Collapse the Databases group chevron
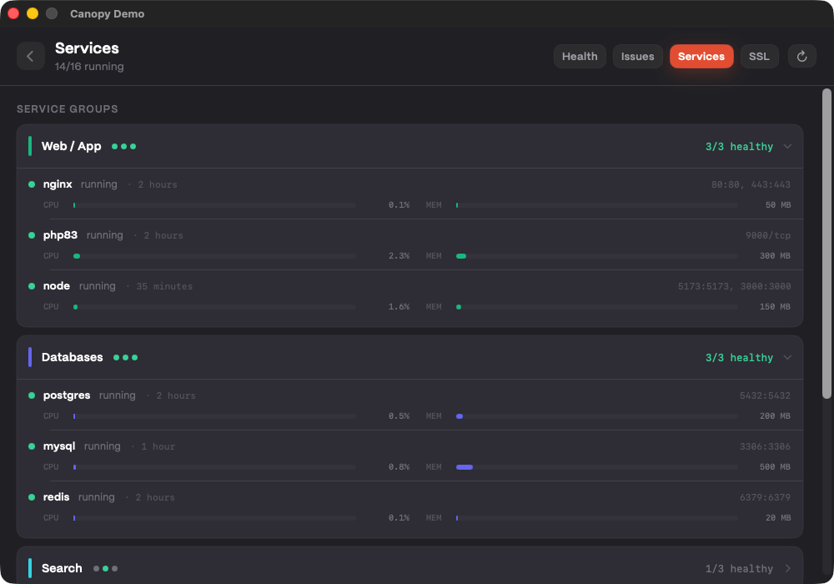This screenshot has width=834, height=584. point(787,357)
